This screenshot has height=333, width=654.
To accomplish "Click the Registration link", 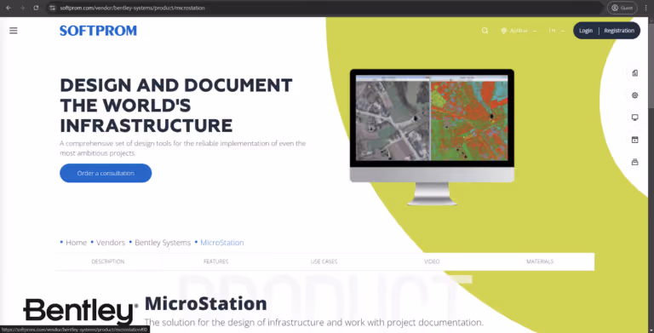I will [619, 31].
